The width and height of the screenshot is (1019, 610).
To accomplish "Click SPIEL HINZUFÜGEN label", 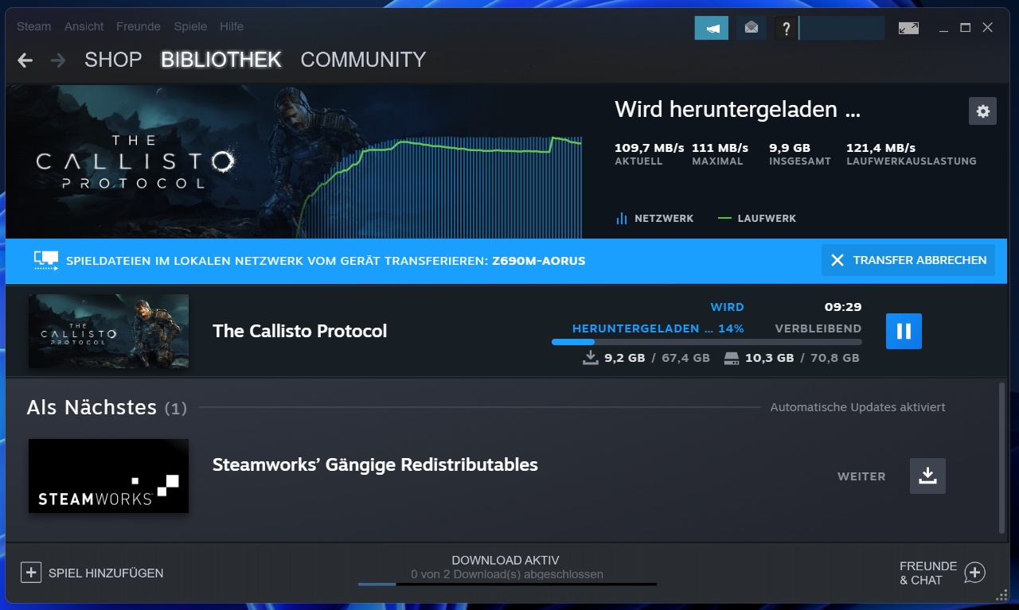I will point(106,573).
